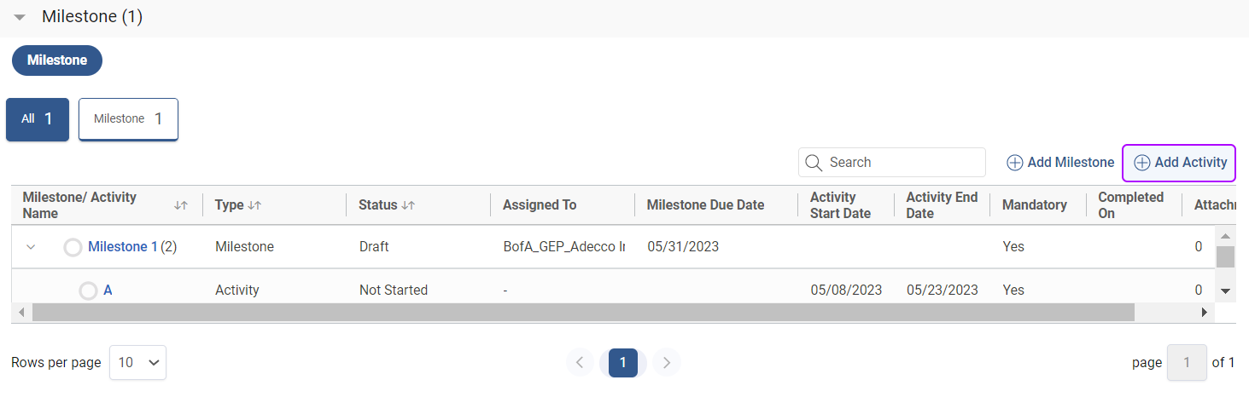Open the Milestone 1 link
Image resolution: width=1249 pixels, height=397 pixels.
pyautogui.click(x=123, y=247)
